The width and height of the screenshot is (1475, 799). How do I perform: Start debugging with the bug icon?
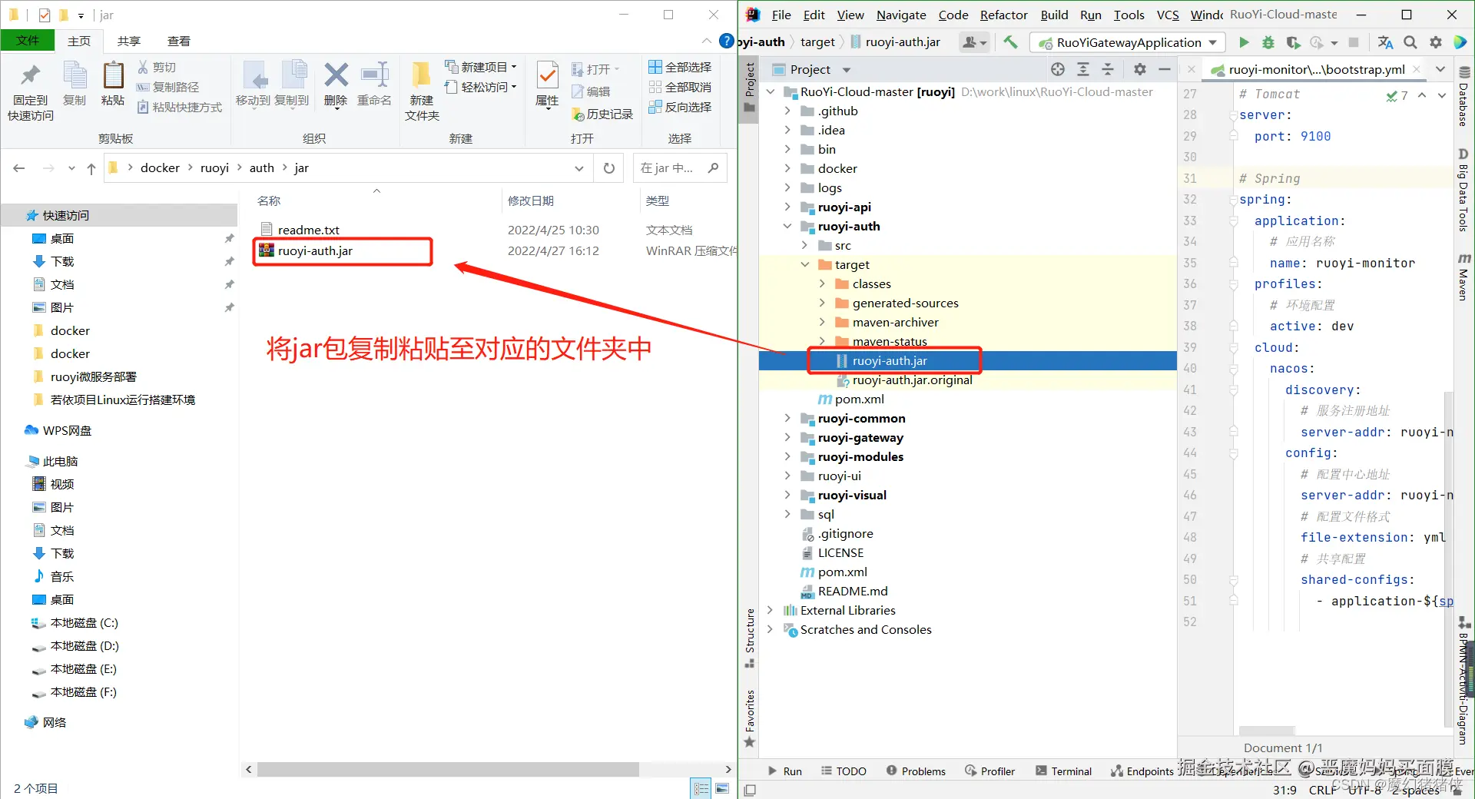coord(1268,42)
